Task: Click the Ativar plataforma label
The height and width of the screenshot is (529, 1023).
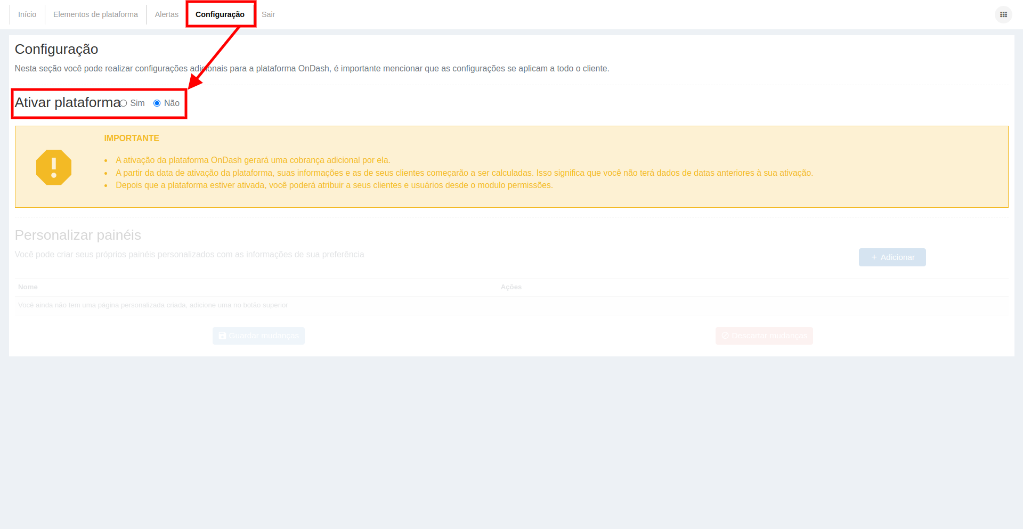Action: pos(68,102)
